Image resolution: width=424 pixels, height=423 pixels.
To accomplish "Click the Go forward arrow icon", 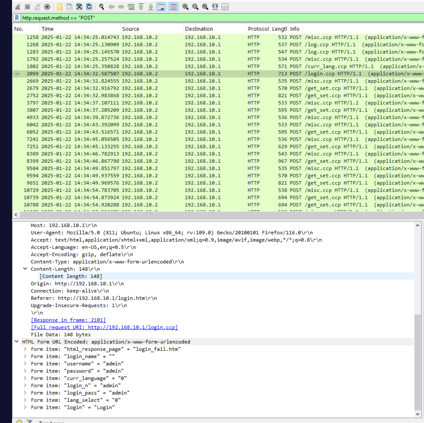I will click(x=121, y=7).
